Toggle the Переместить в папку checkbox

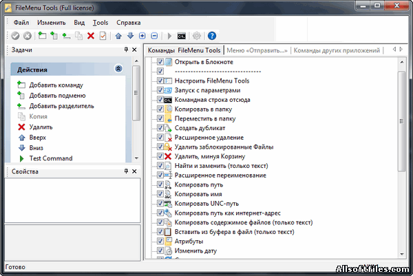160,118
